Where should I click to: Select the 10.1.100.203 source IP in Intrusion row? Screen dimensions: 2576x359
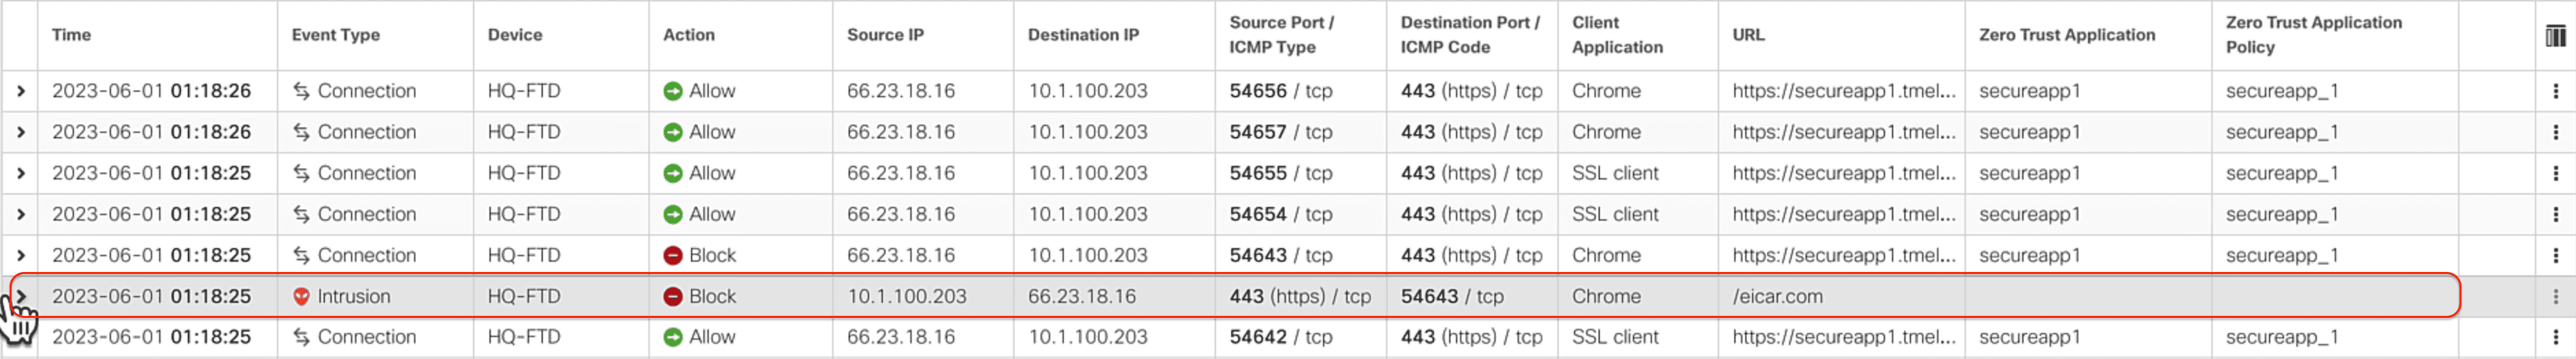coord(906,297)
